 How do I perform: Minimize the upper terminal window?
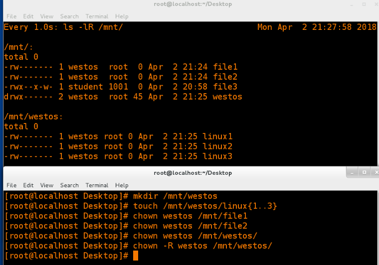[352, 4]
